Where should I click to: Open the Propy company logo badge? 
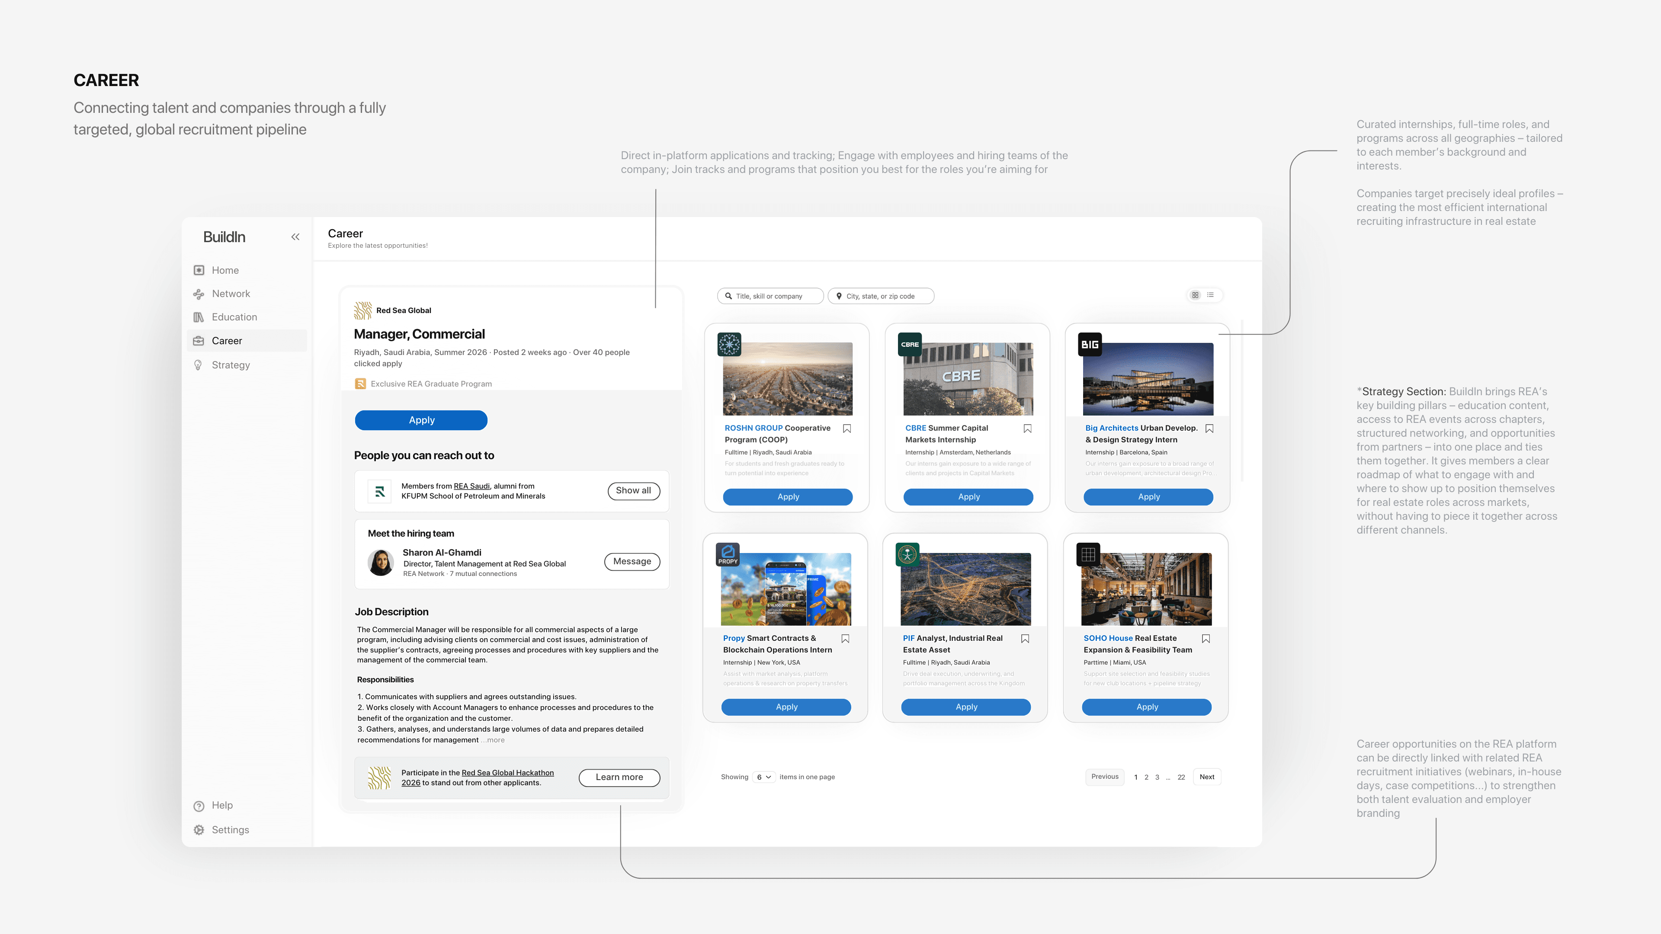728,554
